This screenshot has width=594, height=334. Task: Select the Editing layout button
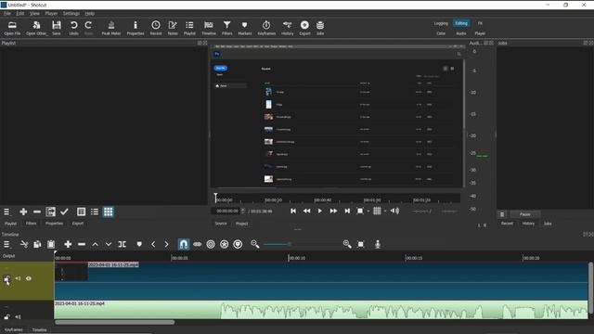tap(461, 23)
